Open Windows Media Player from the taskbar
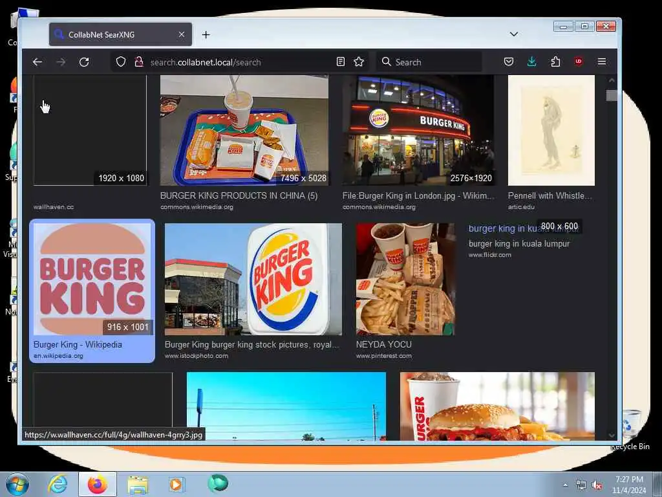Viewport: 662px width, 497px height. (176, 485)
